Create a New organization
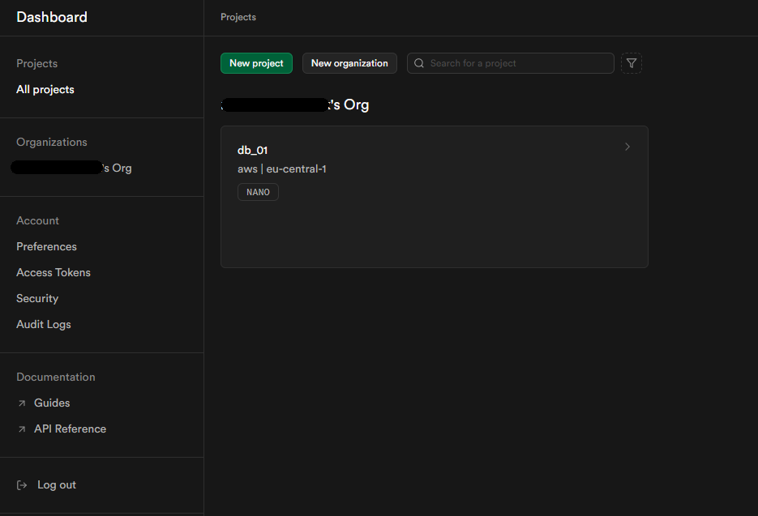This screenshot has width=758, height=516. [x=349, y=63]
